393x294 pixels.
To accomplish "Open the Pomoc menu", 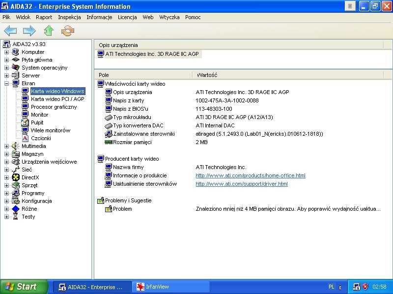I will (x=193, y=17).
